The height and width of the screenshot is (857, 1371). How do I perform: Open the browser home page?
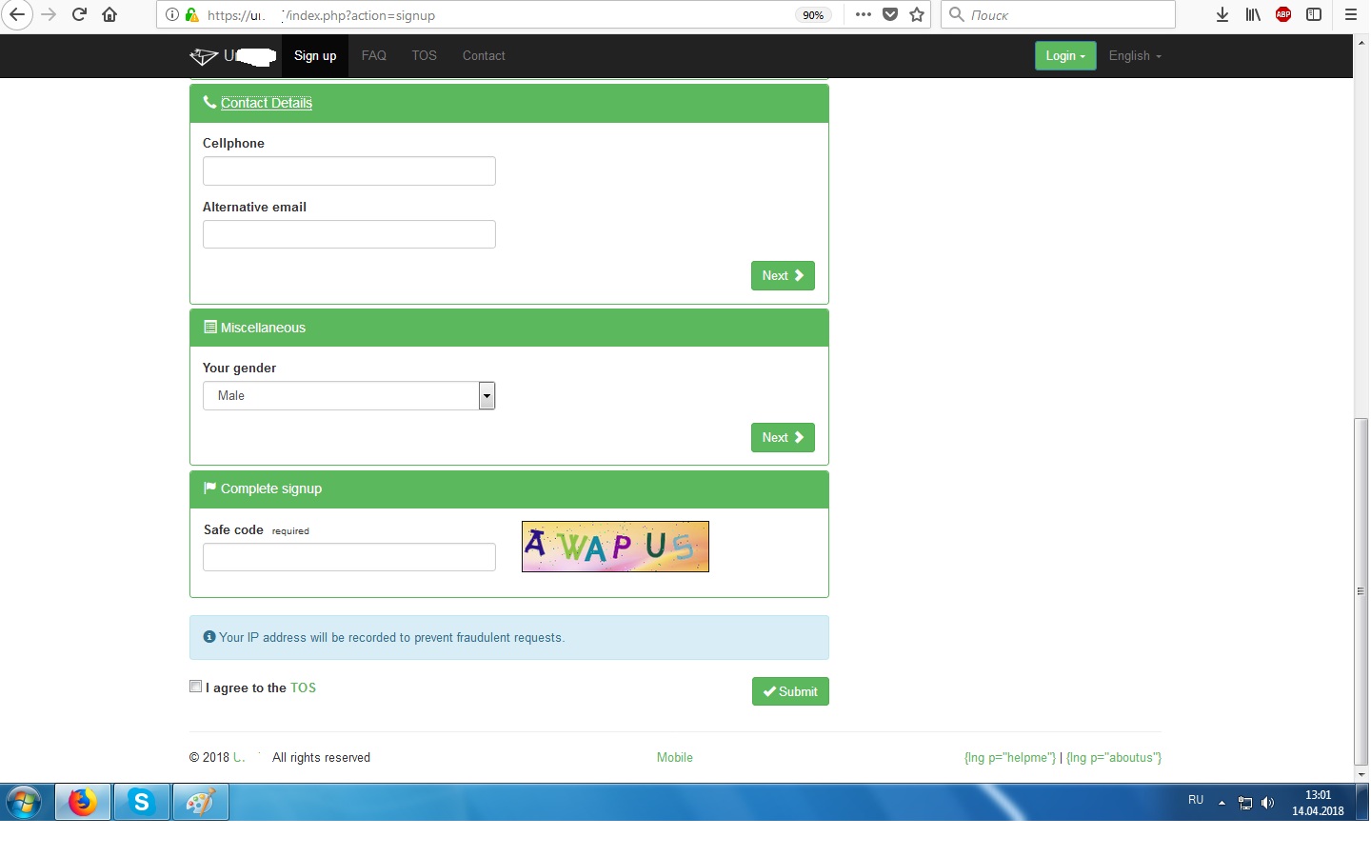tap(110, 14)
